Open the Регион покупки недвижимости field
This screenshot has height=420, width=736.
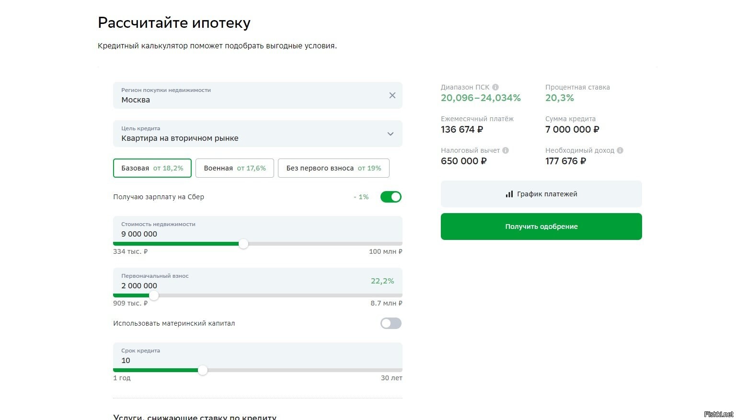click(249, 95)
